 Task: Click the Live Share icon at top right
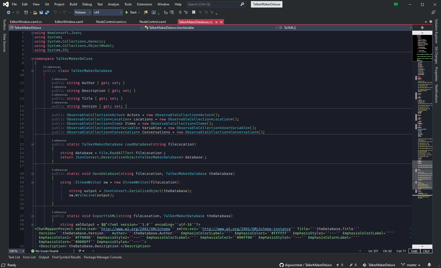tap(433, 12)
